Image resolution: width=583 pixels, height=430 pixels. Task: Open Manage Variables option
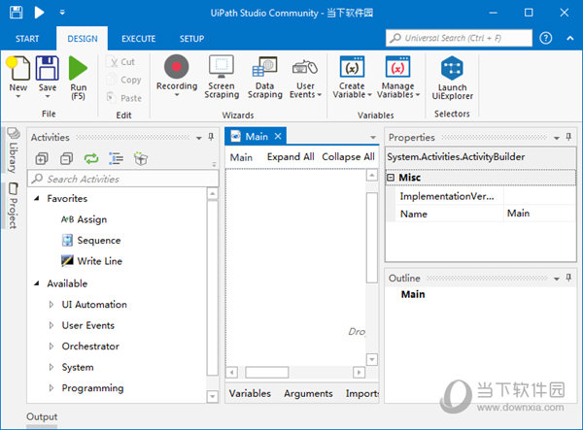pos(398,78)
